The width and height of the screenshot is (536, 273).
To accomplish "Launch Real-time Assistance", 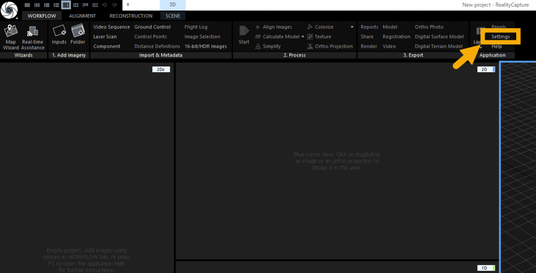I will pyautogui.click(x=33, y=36).
